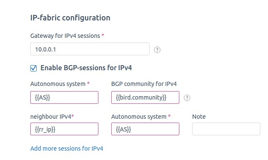Click the 'neighbour IPv4' field label
This screenshot has height=160, width=268.
tap(51, 117)
